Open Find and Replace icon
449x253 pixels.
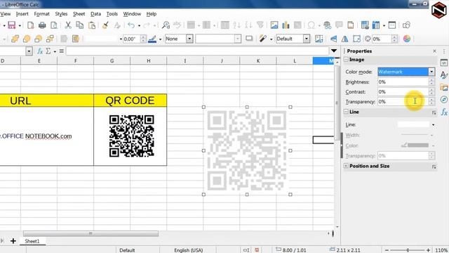(166, 25)
